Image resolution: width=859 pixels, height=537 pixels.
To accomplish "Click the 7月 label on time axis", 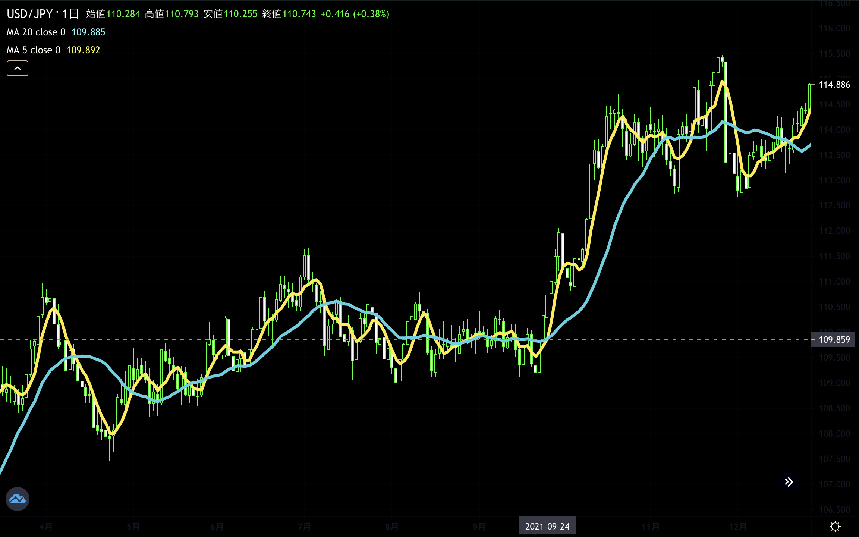I will pos(304,527).
